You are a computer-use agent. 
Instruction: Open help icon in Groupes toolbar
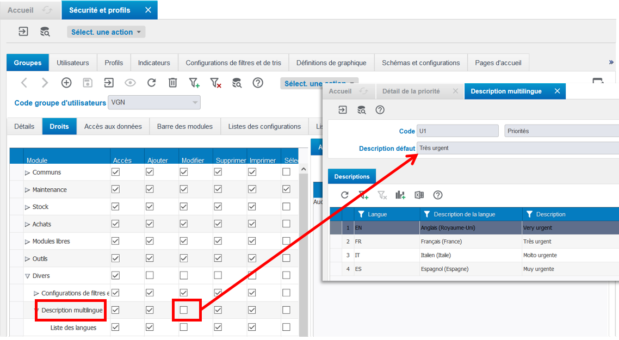[x=258, y=83]
